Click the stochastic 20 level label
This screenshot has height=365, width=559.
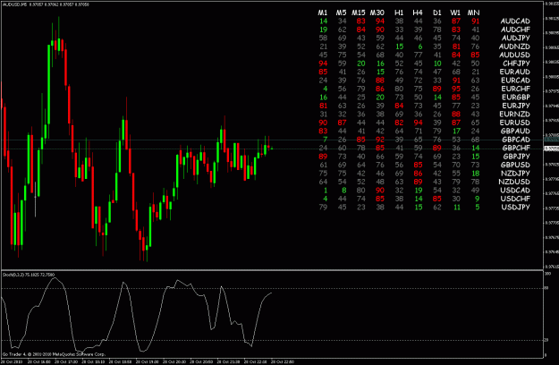coord(546,341)
